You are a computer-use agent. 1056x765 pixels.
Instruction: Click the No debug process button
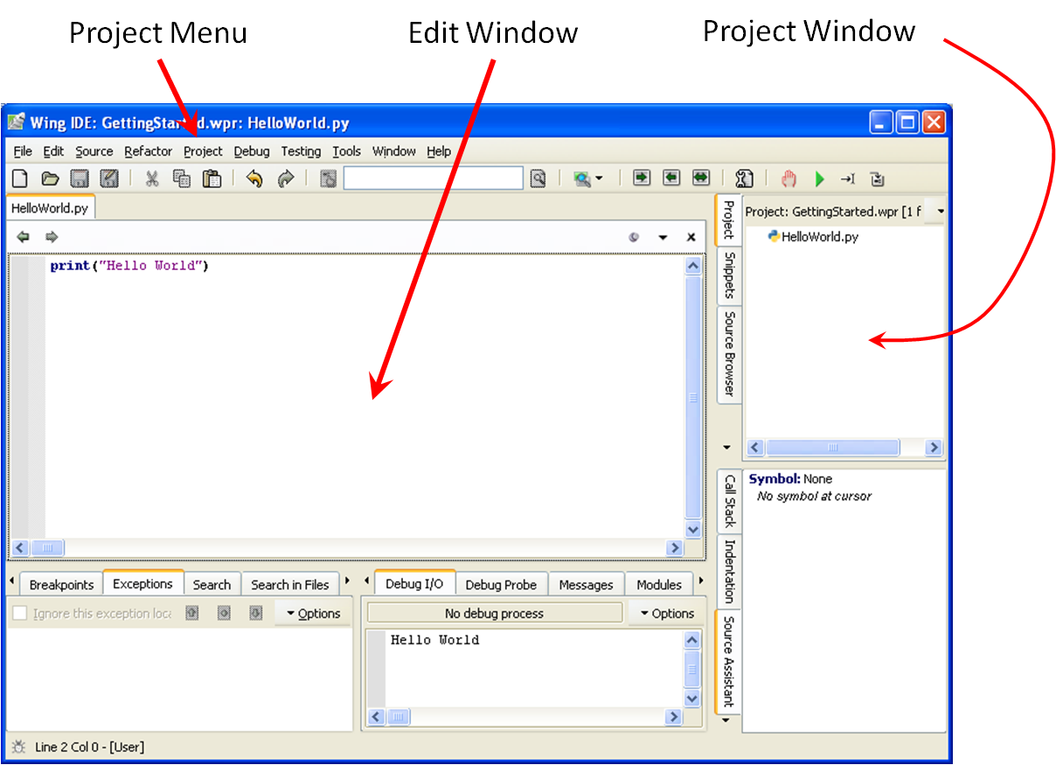point(494,614)
